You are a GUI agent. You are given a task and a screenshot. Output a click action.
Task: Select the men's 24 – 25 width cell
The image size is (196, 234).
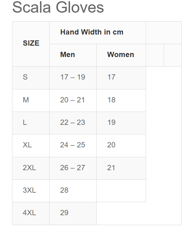tap(73, 145)
